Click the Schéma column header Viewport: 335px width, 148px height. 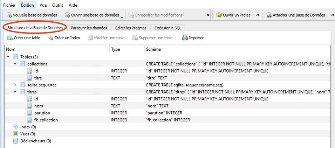153,49
